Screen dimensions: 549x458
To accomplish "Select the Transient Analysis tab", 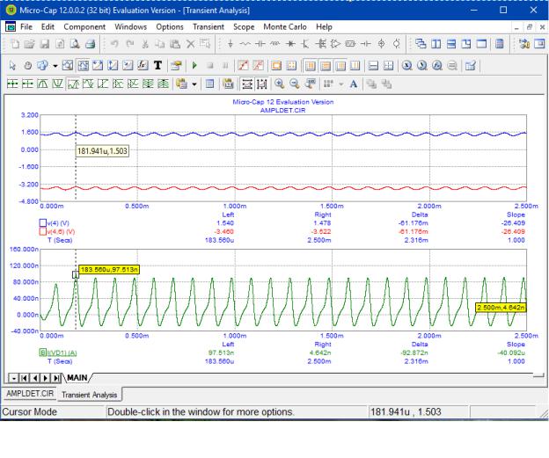I will (x=90, y=395).
